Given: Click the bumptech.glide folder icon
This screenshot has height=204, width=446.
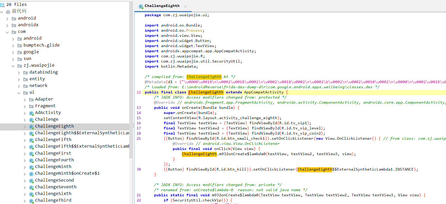Looking at the screenshot, I should point(20,46).
